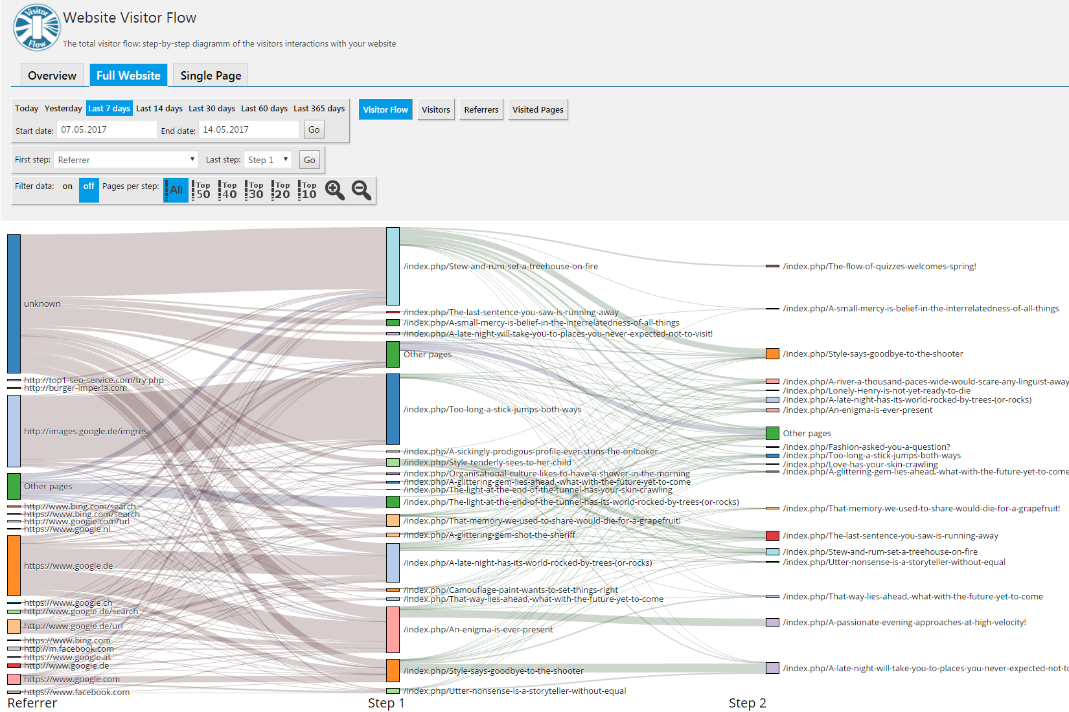This screenshot has height=712, width=1069.
Task: Choose the Top 40 pages icon
Action: [x=229, y=190]
